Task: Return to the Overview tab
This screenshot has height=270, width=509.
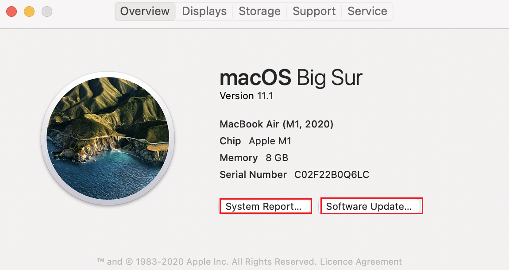Action: click(145, 11)
